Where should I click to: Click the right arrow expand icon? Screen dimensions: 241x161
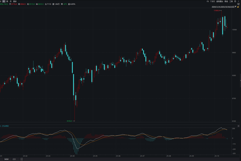[238, 1]
